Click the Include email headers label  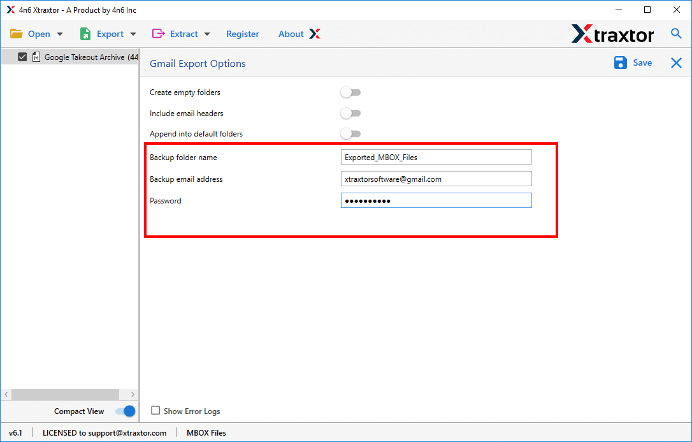[186, 114]
